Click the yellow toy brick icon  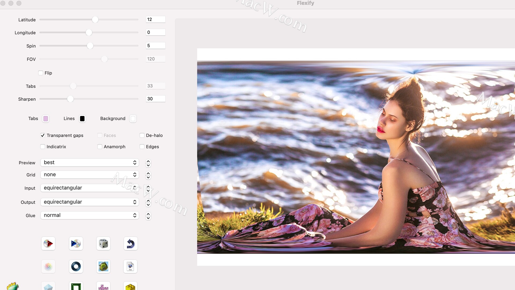coord(130,286)
